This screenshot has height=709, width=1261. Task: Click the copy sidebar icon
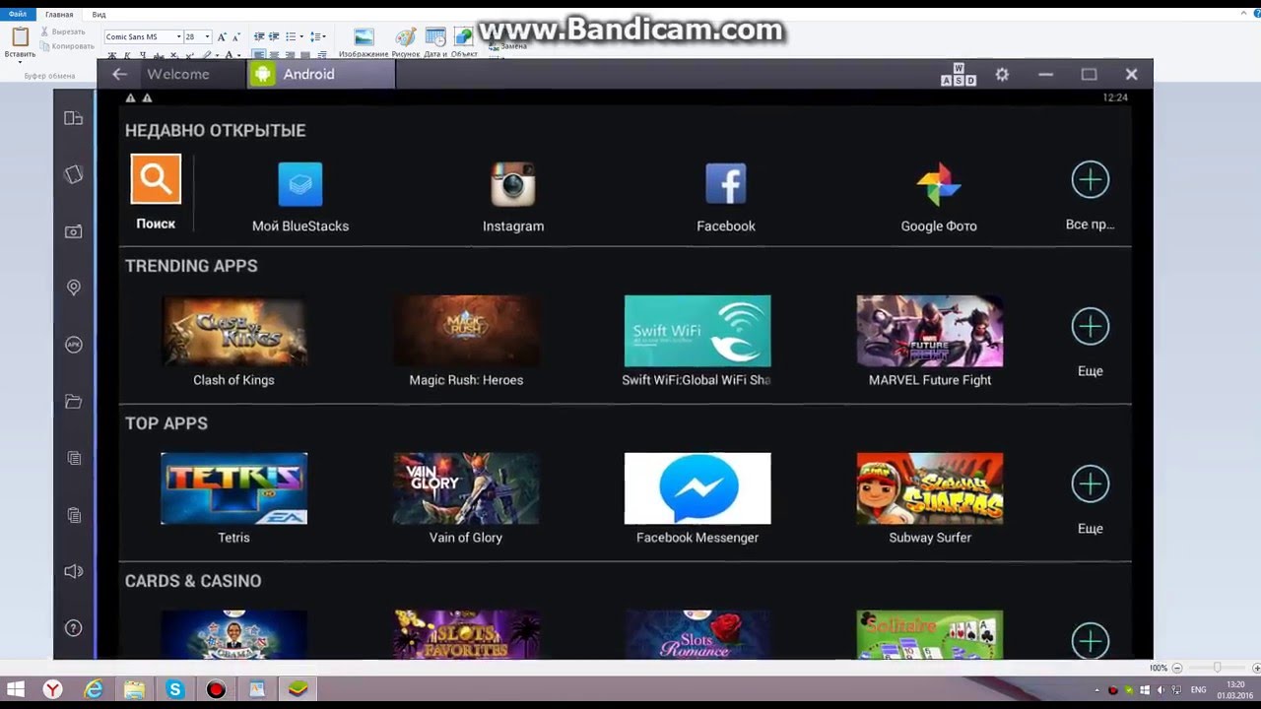coord(74,458)
